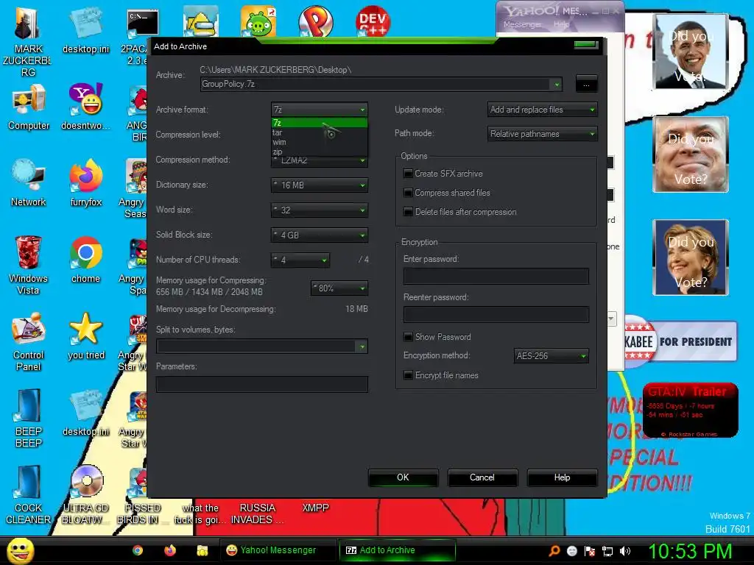Select the green pig game icon
The image size is (754, 565).
(x=258, y=21)
